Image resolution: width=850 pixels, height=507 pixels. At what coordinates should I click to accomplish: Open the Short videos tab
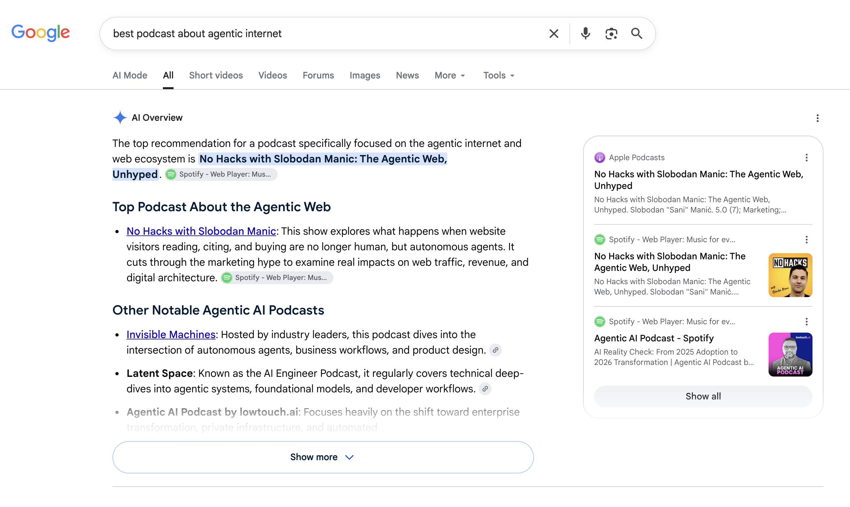216,75
